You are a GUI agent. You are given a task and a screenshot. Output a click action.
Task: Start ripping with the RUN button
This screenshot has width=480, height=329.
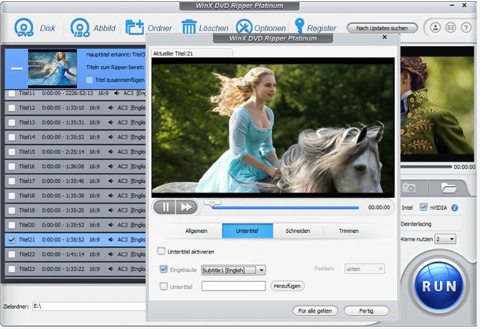point(439,286)
